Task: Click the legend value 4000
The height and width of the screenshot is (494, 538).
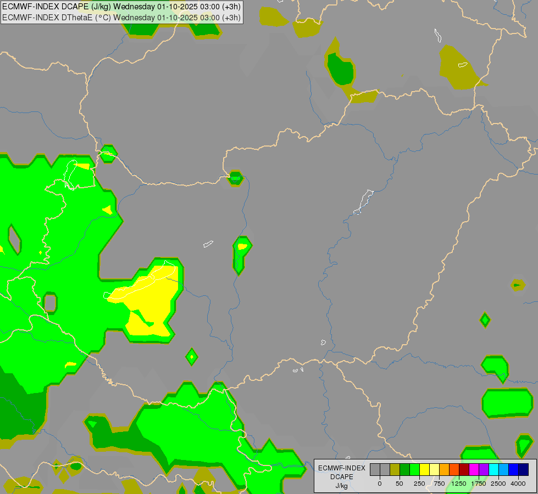Action: pyautogui.click(x=518, y=484)
